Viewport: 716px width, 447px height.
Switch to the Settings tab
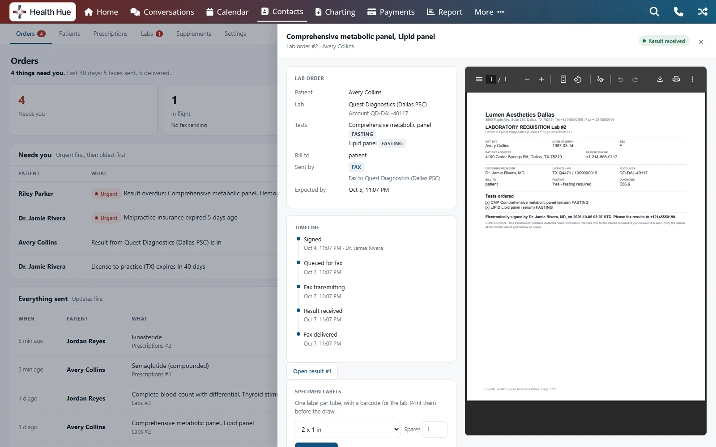[235, 34]
